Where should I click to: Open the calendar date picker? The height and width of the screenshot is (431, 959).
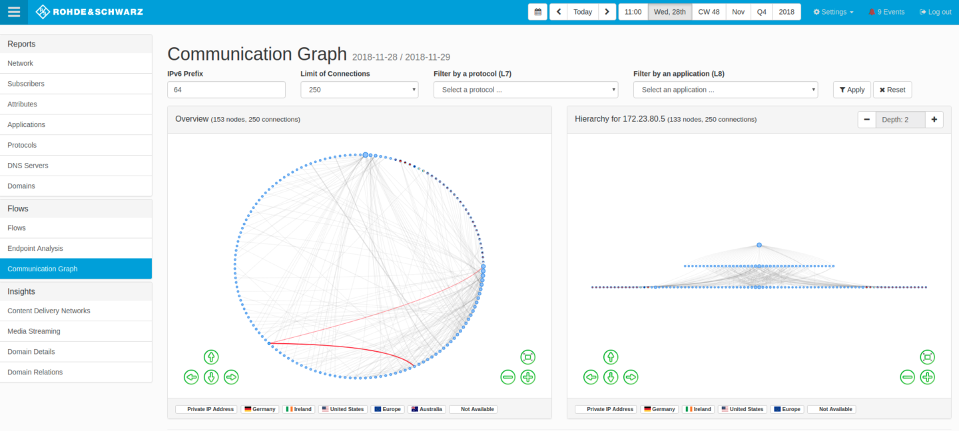pyautogui.click(x=537, y=12)
